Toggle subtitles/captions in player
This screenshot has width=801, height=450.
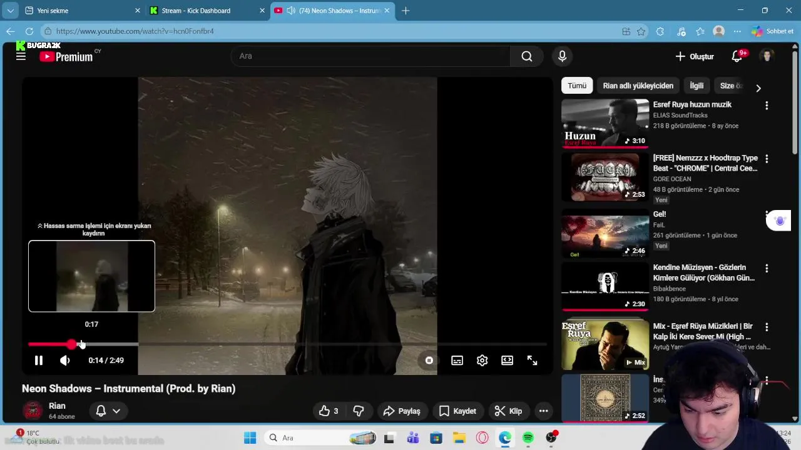click(x=457, y=361)
